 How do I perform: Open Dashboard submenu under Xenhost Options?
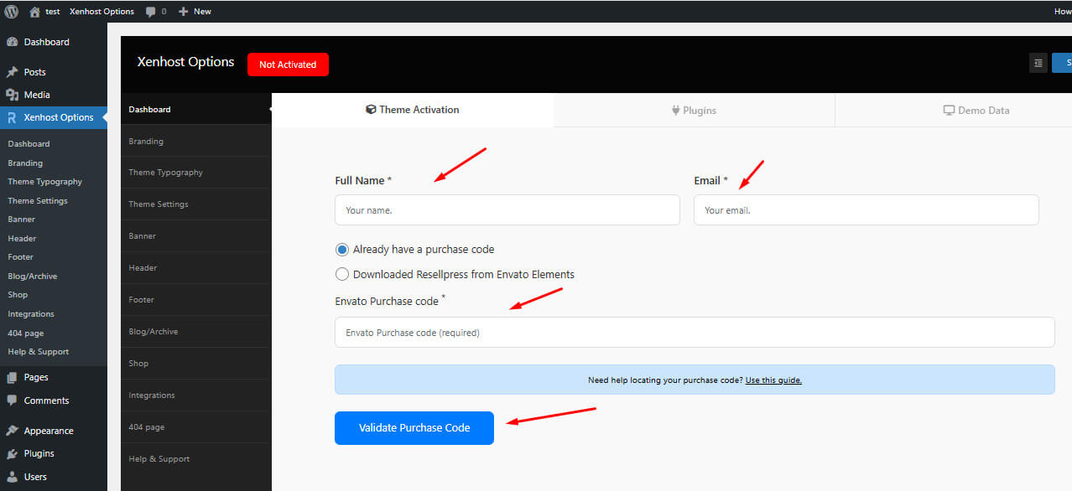[29, 144]
